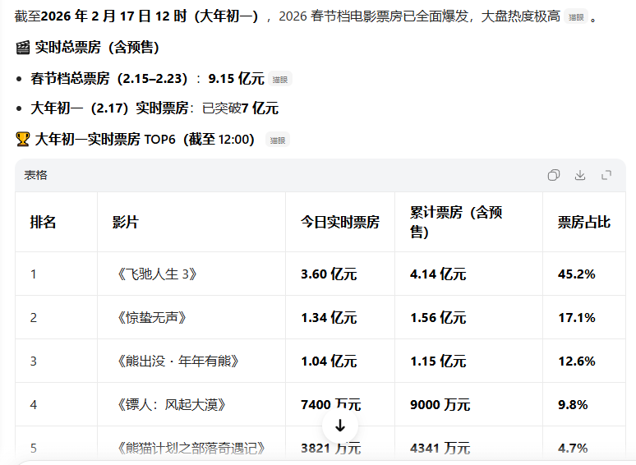This screenshot has width=636, height=465.
Task: Click the 票房占比 column header
Action: tap(584, 223)
